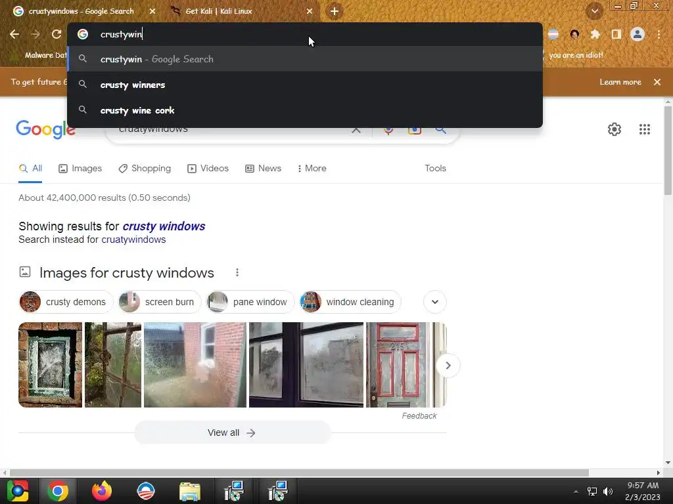Viewport: 673px width, 504px height.
Task: Switch to the Videos tab
Action: [x=208, y=169]
